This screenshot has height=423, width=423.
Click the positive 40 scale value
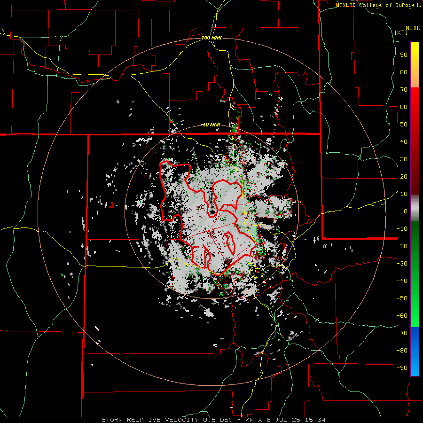[404, 141]
